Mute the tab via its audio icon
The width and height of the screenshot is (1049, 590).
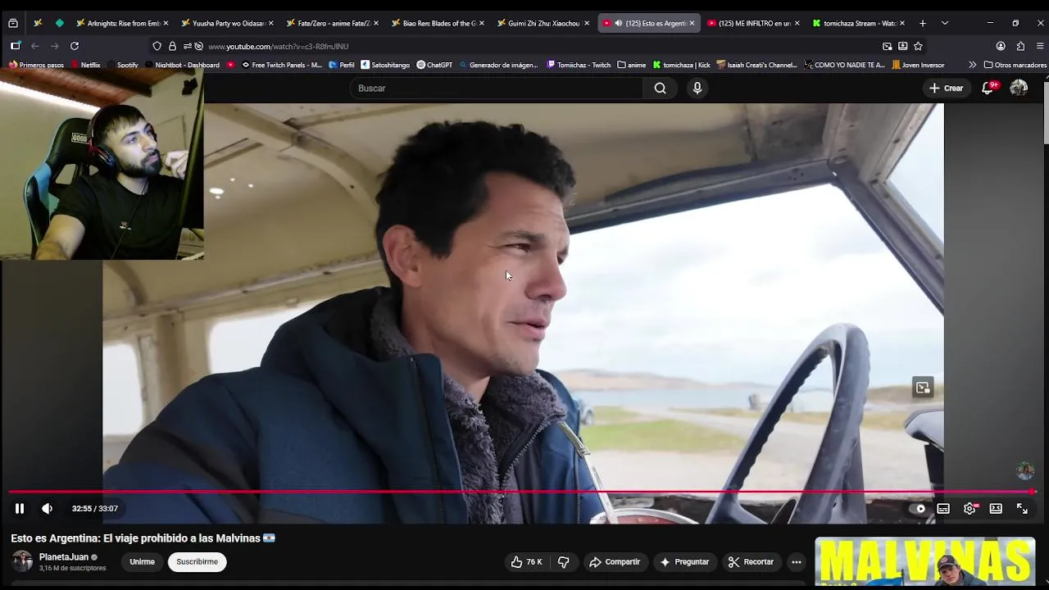coord(618,23)
